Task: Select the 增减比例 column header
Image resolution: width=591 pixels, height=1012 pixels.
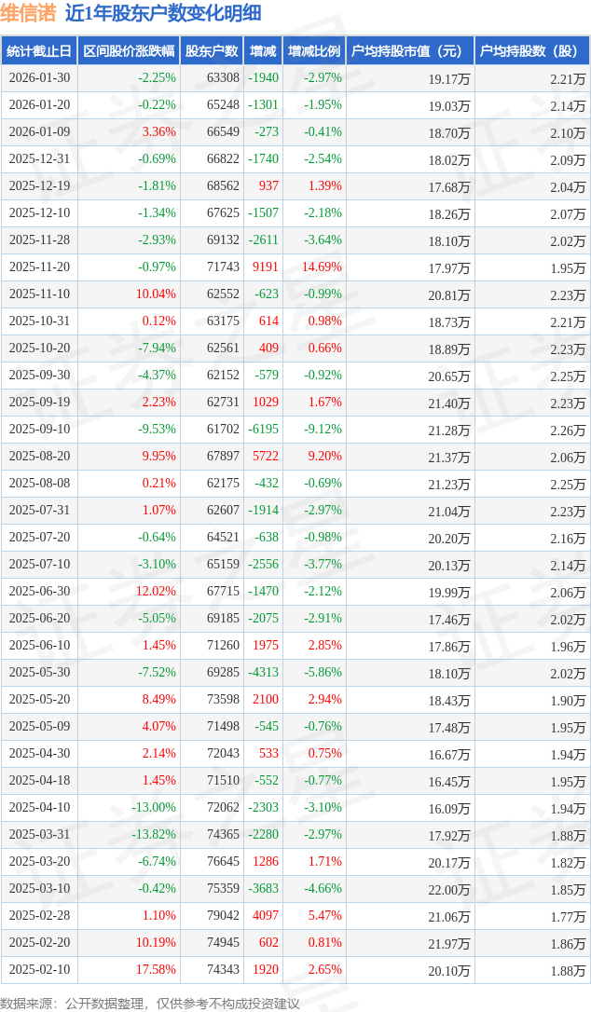Action: point(314,51)
